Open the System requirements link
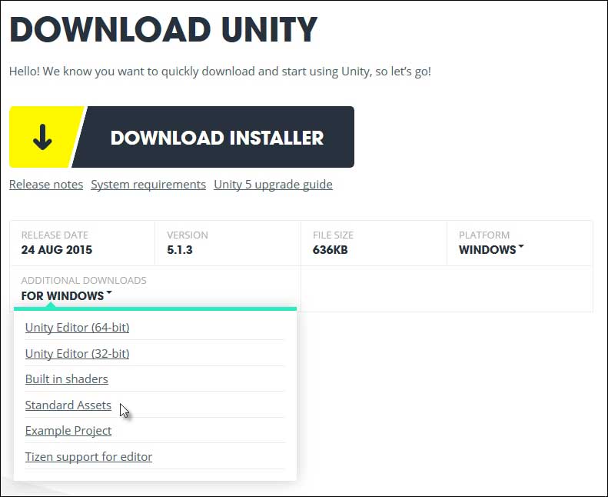608x497 pixels. point(148,185)
